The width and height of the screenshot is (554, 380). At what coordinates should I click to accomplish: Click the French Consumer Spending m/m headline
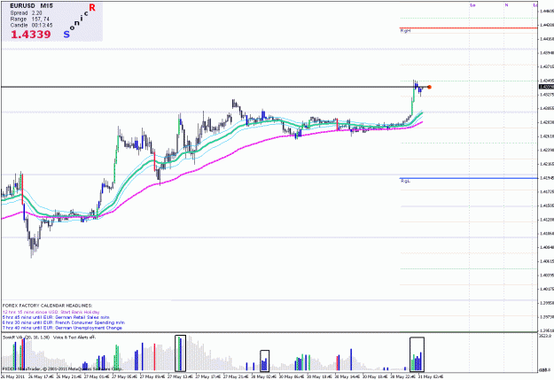point(64,322)
